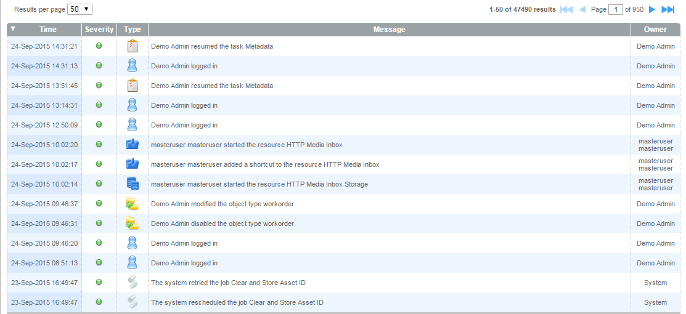Go to the next page arrow
Viewport: 686px width, 314px height.
point(652,9)
